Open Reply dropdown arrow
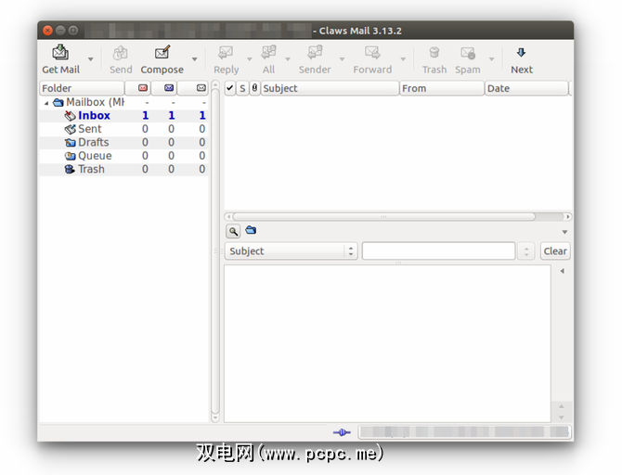The height and width of the screenshot is (475, 622). pyautogui.click(x=250, y=59)
